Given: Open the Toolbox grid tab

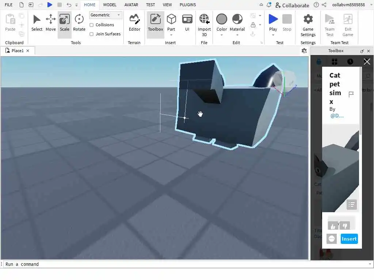Looking at the screenshot, I should pyautogui.click(x=335, y=62).
